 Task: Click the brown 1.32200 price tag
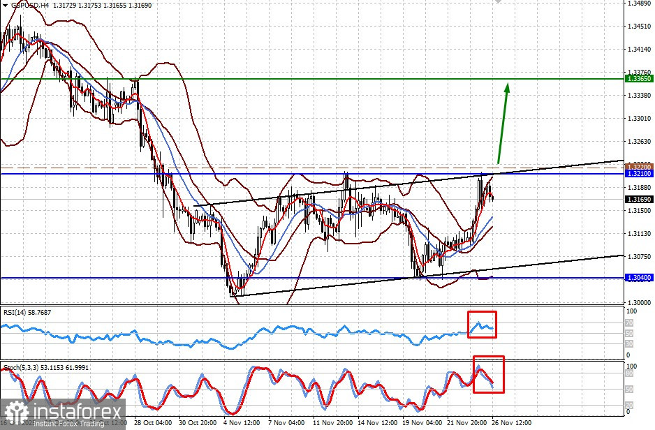click(639, 167)
